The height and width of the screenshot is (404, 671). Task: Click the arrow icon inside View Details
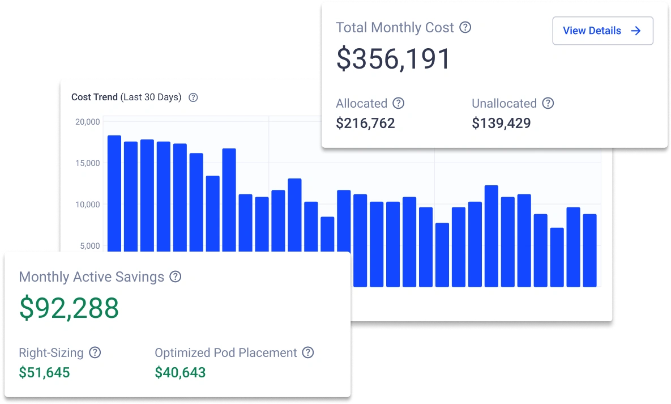tap(635, 31)
